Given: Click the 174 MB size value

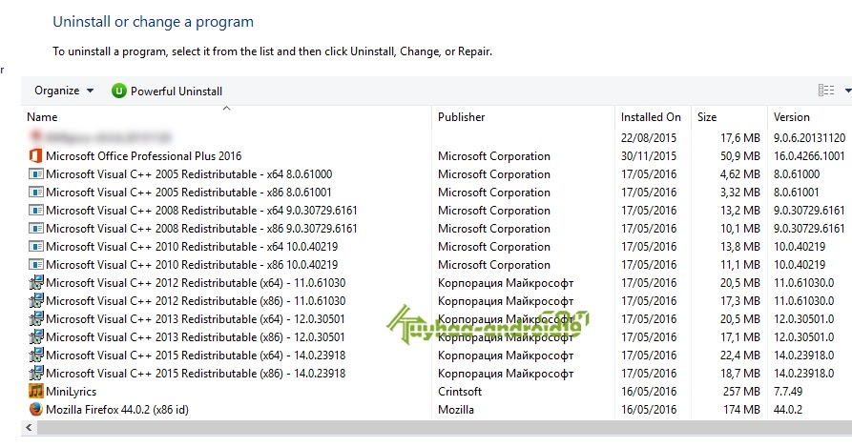Looking at the screenshot, I should point(741,410).
